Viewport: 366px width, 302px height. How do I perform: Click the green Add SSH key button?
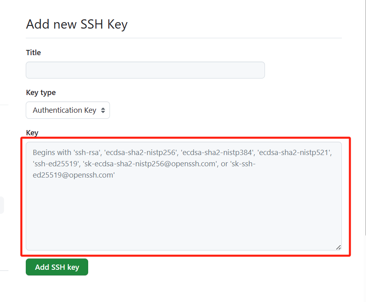coord(57,267)
